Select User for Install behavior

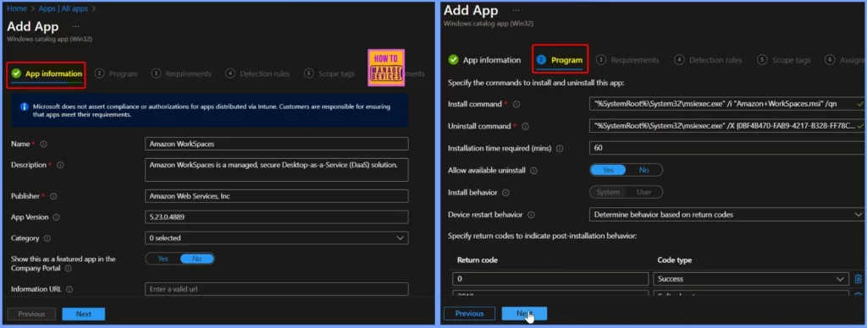point(644,192)
